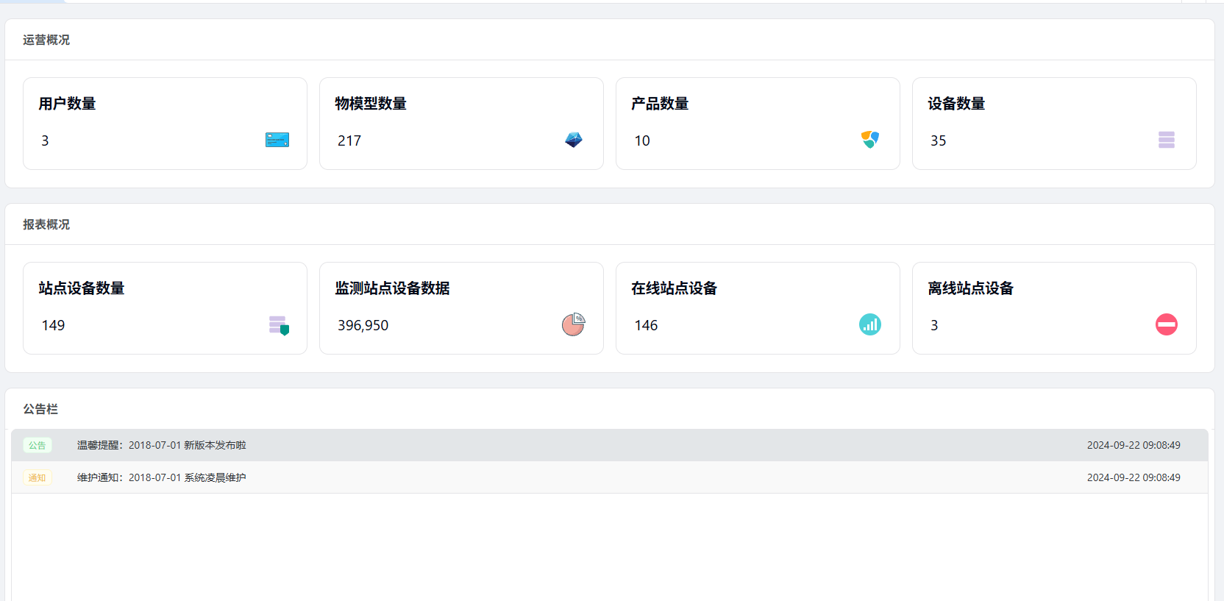Click the 物模型数量 value 217
Viewport: 1224px width, 601px height.
point(349,141)
